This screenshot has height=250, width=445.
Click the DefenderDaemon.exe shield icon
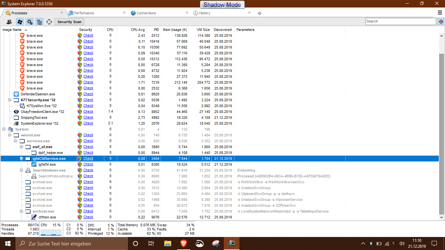click(x=16, y=94)
